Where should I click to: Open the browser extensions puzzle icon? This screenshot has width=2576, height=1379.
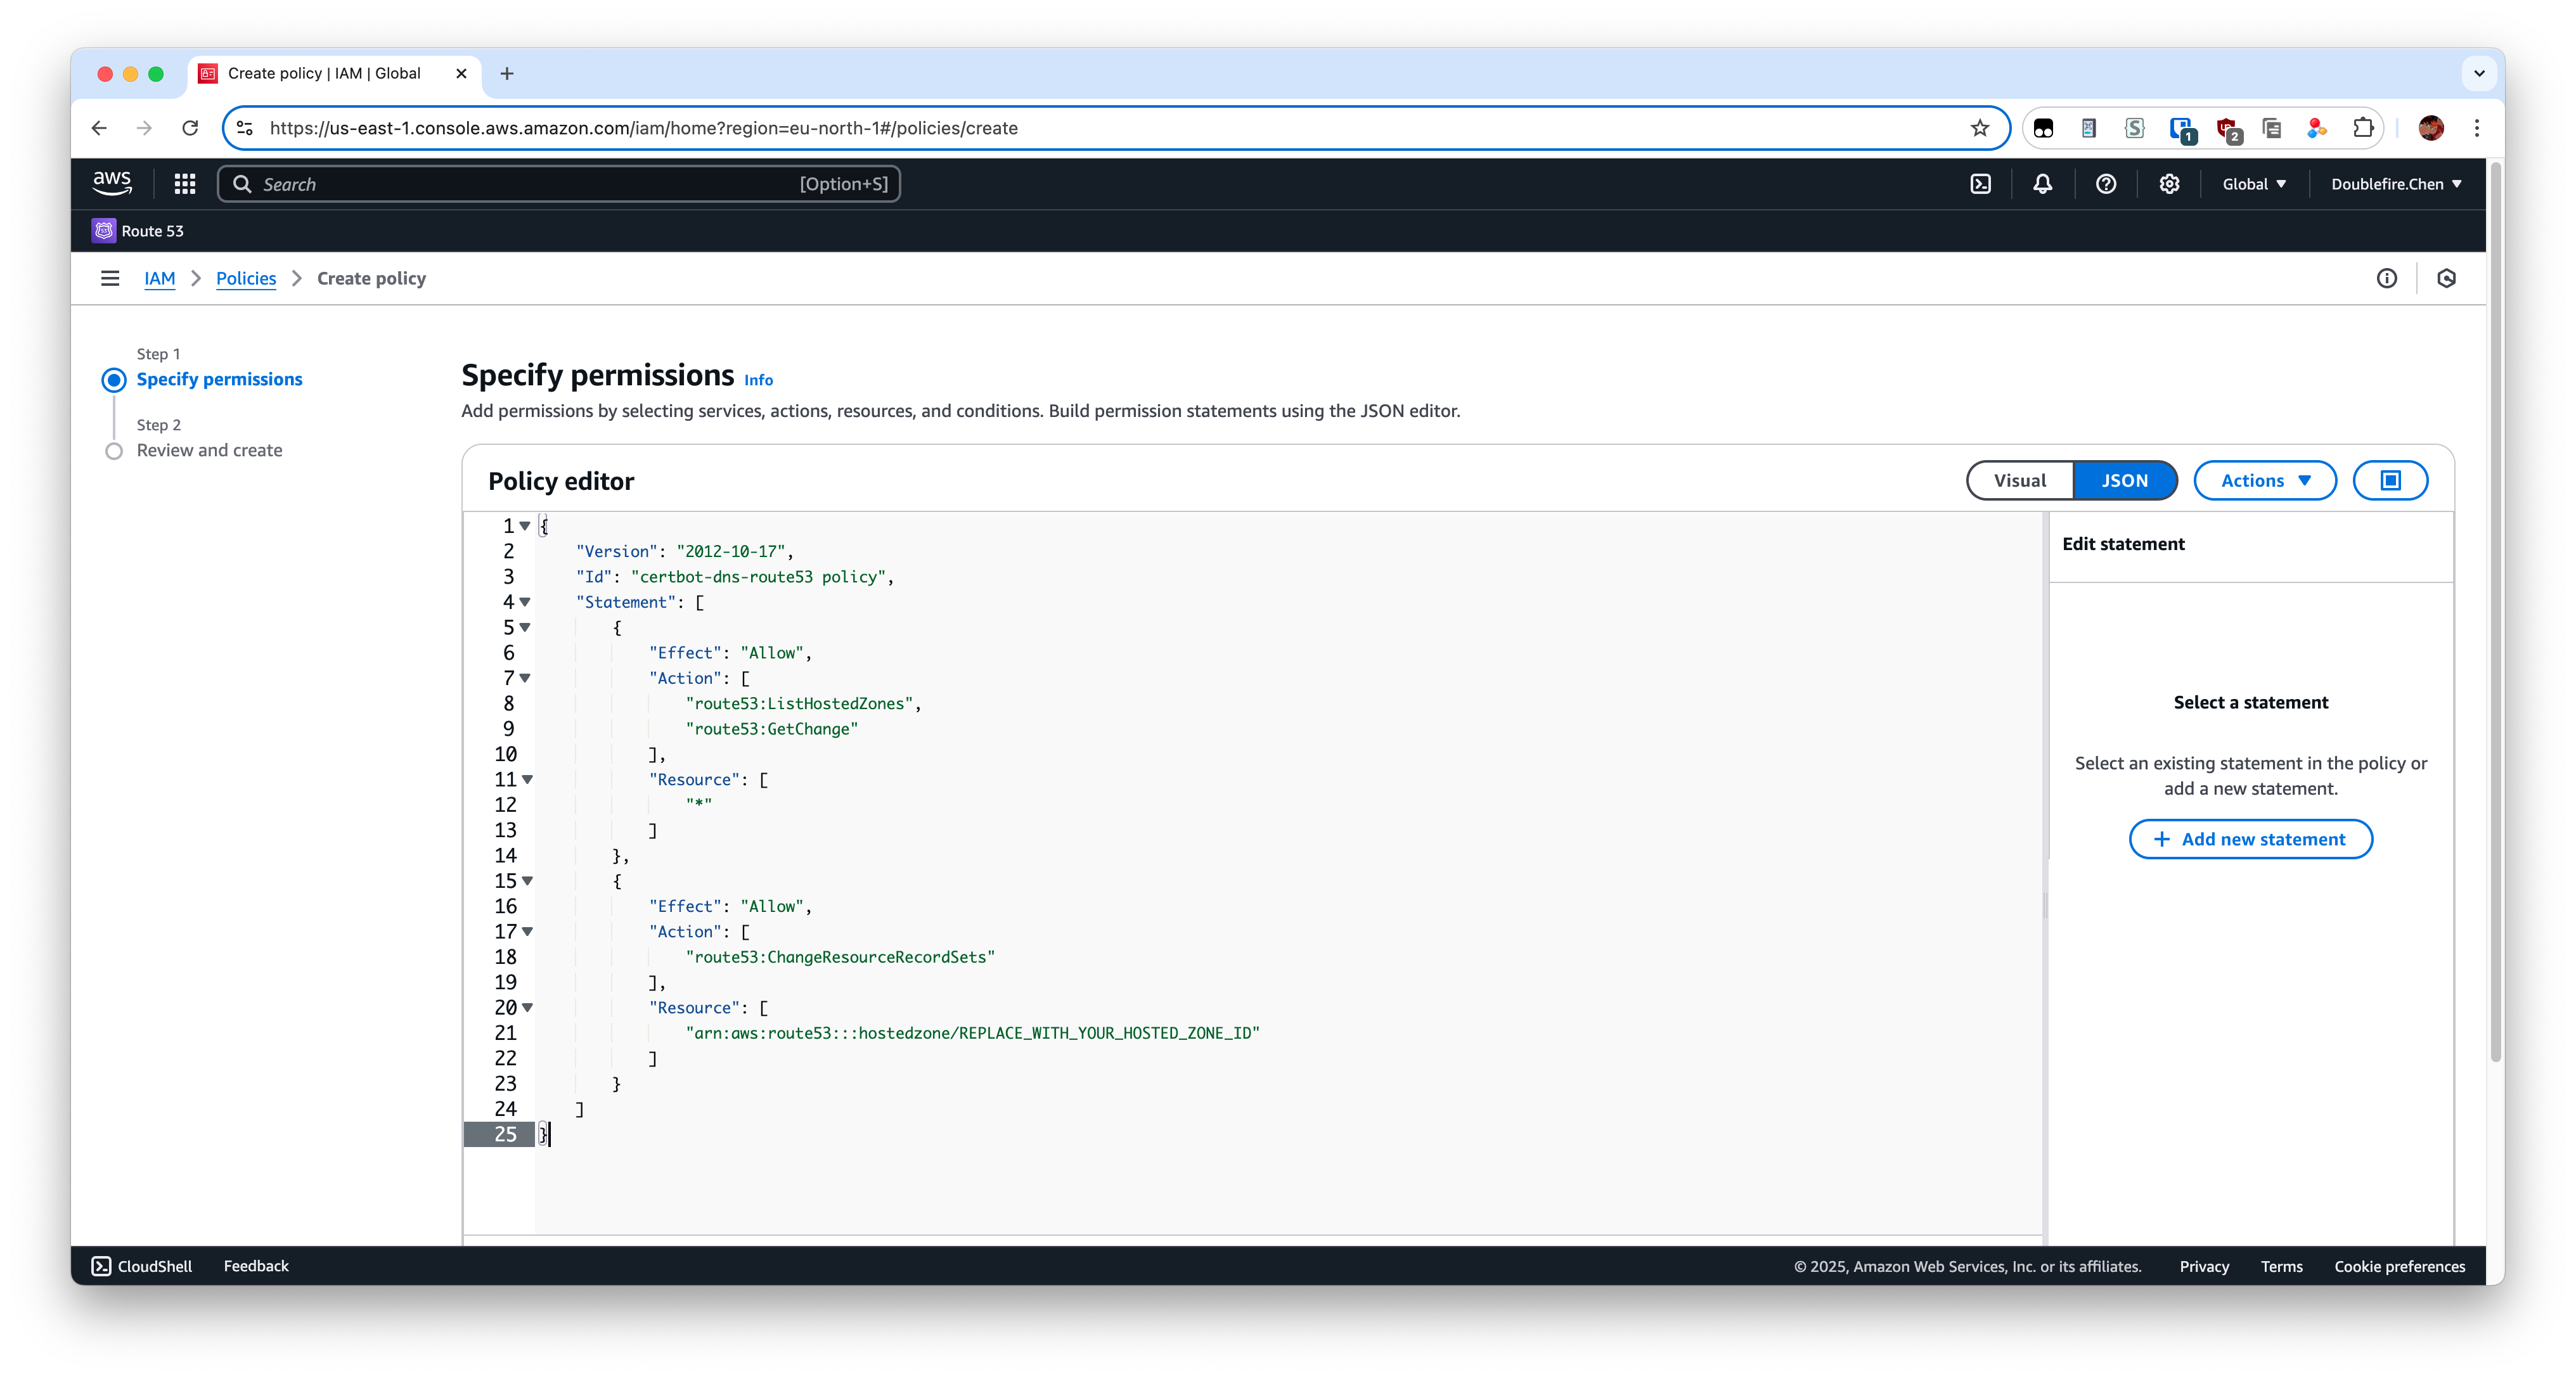[2363, 128]
